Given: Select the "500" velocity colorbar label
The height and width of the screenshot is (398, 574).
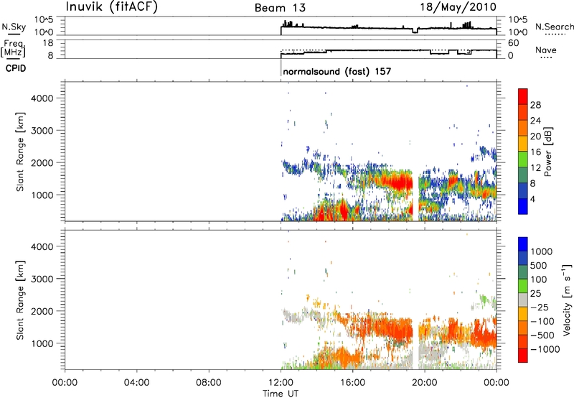Looking at the screenshot, I should [538, 265].
